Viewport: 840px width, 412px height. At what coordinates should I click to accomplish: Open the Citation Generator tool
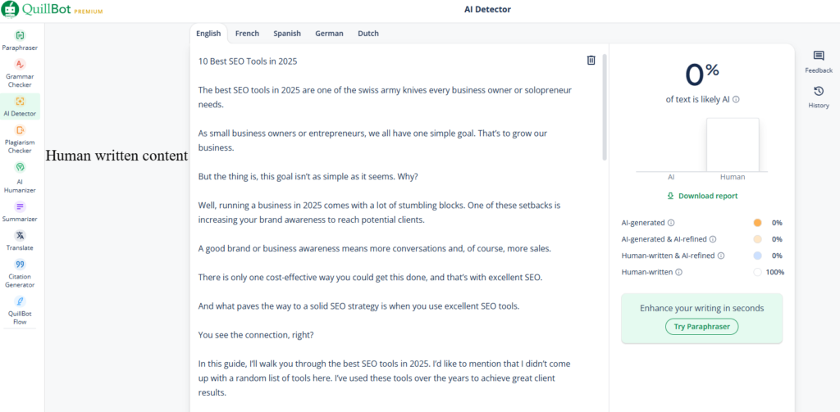20,274
